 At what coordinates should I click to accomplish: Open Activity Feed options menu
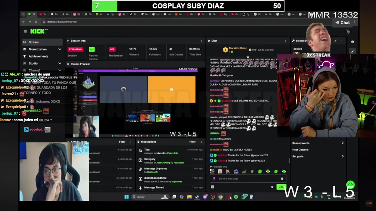tap(131, 142)
